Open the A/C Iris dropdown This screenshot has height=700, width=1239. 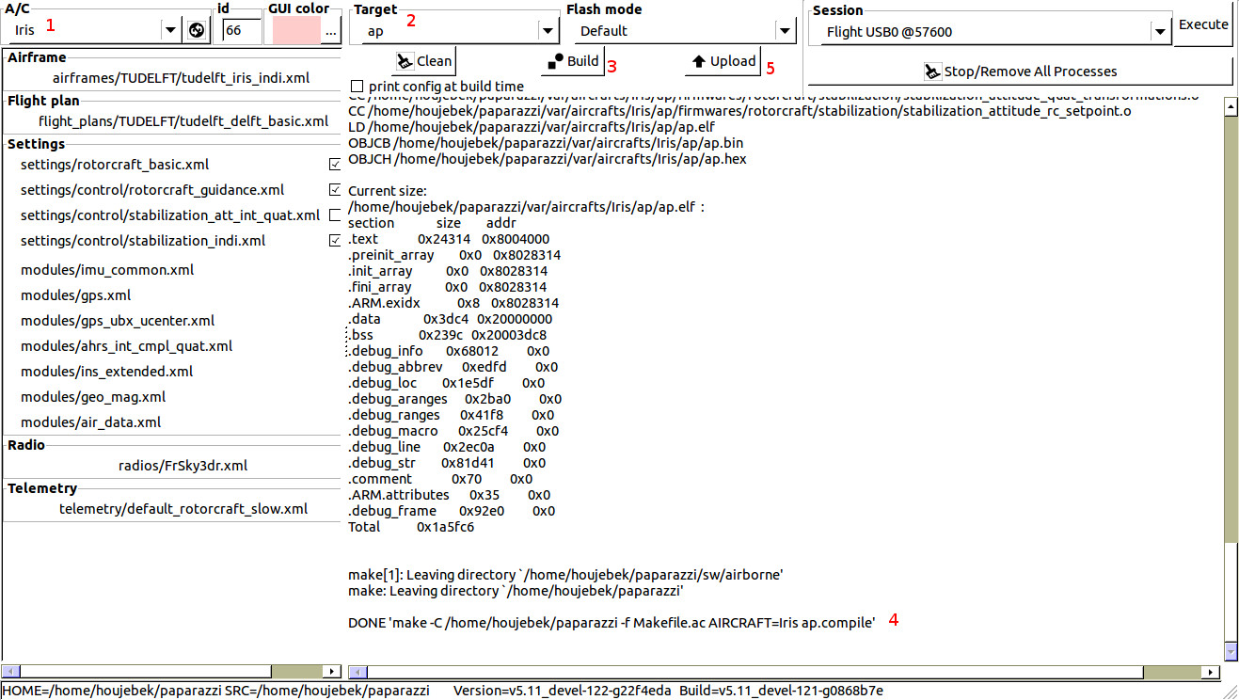click(170, 30)
